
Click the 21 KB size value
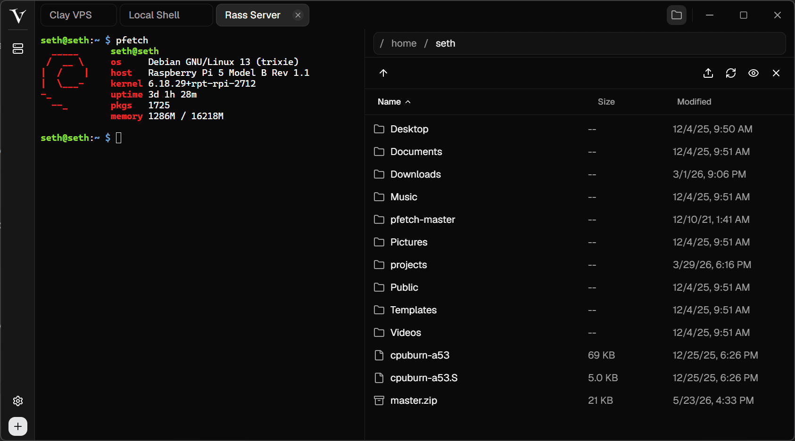tap(600, 400)
